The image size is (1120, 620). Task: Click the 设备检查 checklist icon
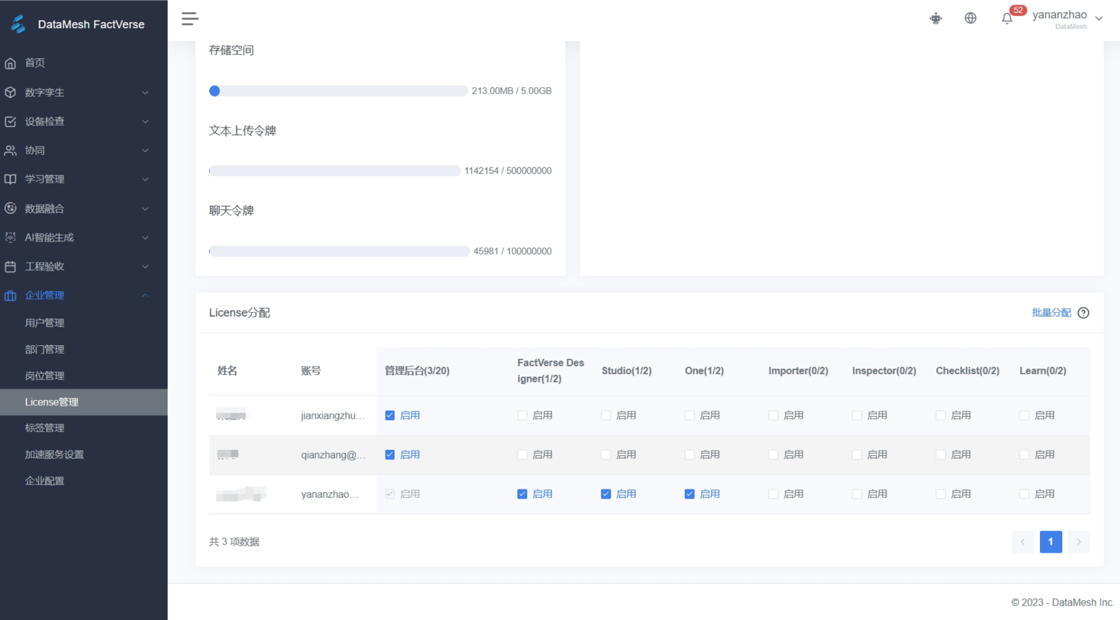[10, 121]
